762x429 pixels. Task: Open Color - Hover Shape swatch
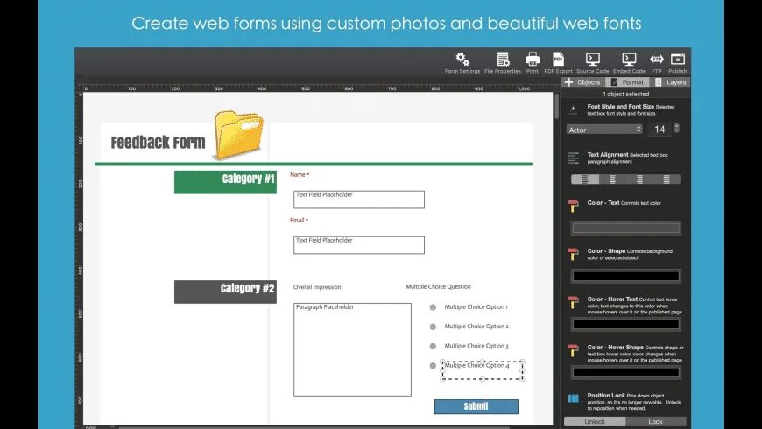tap(626, 372)
